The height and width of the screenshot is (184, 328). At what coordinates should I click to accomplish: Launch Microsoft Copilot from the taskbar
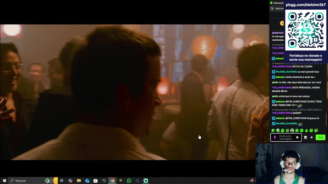point(70,181)
